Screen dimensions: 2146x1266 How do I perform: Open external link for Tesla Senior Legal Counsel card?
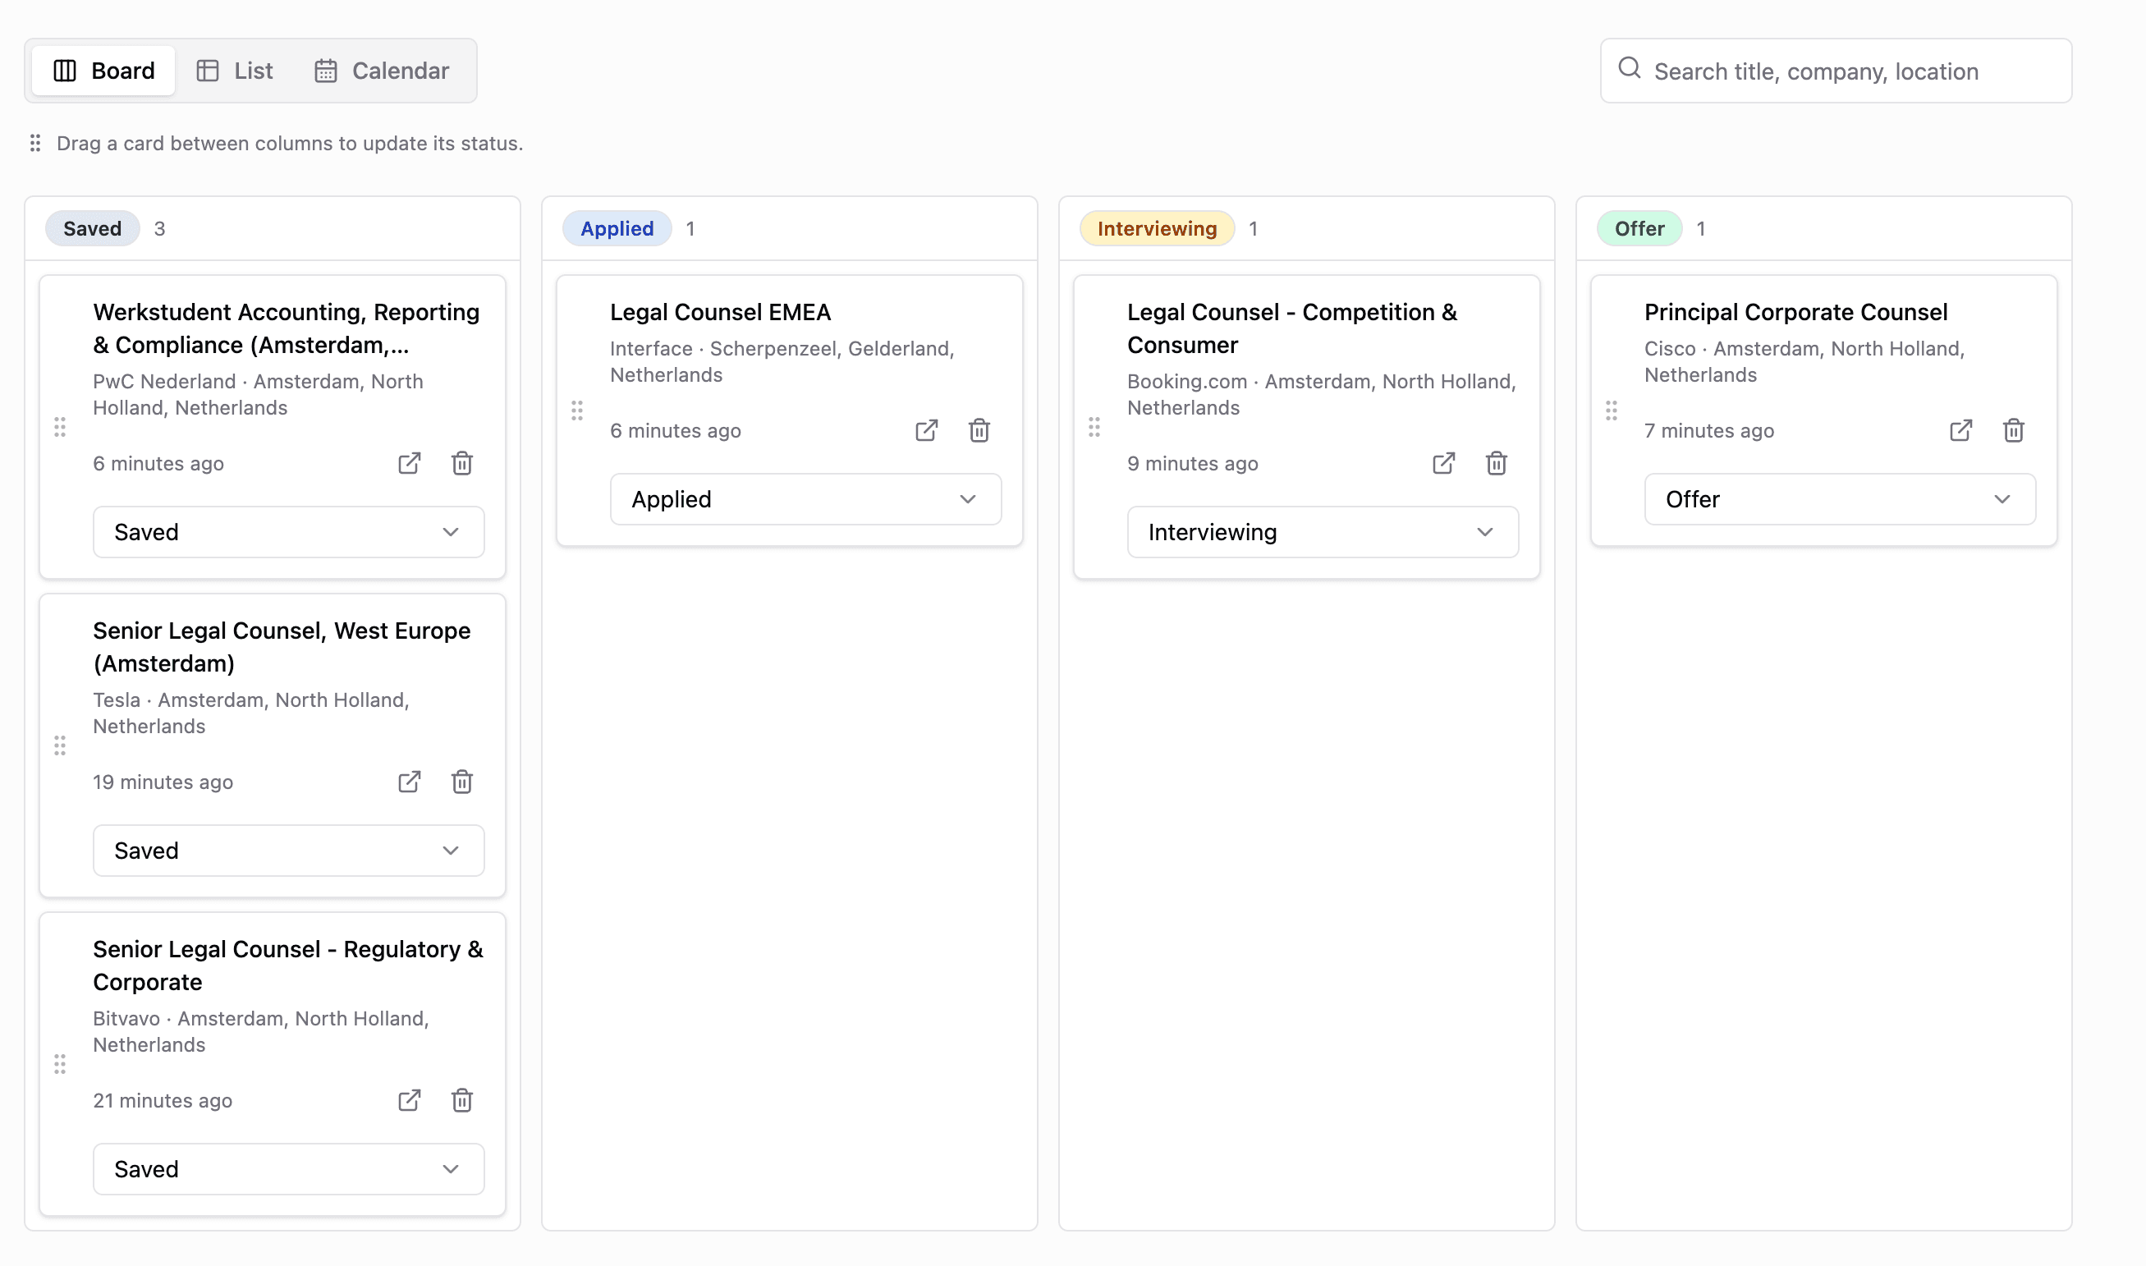(x=410, y=782)
